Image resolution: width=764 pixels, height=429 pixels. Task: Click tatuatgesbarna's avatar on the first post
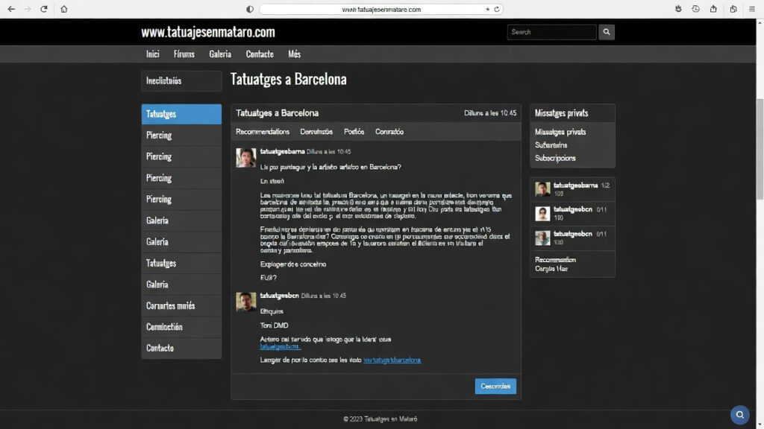[246, 157]
